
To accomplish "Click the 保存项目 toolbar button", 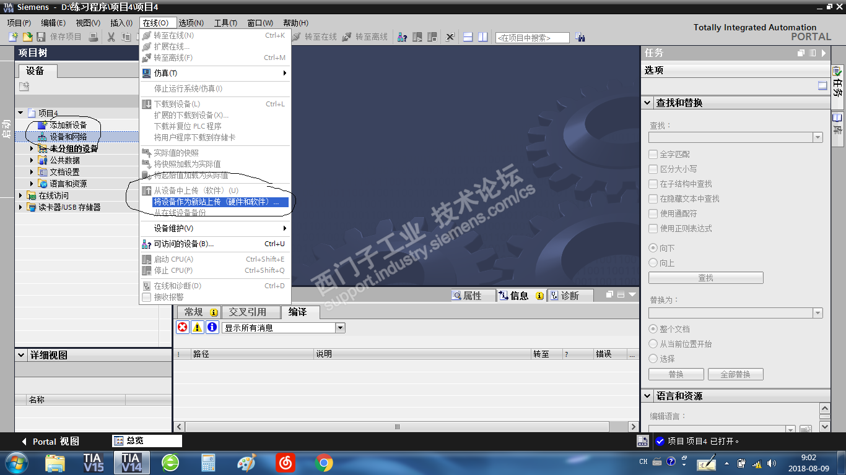I will click(59, 37).
